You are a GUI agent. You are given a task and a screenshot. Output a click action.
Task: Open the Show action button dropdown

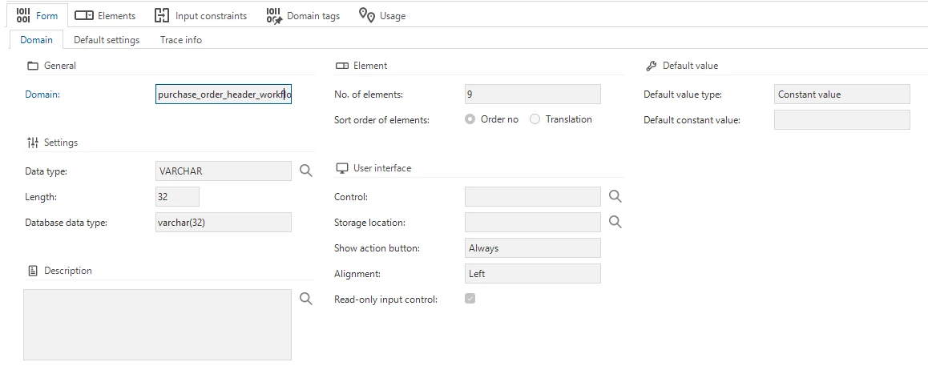[532, 248]
